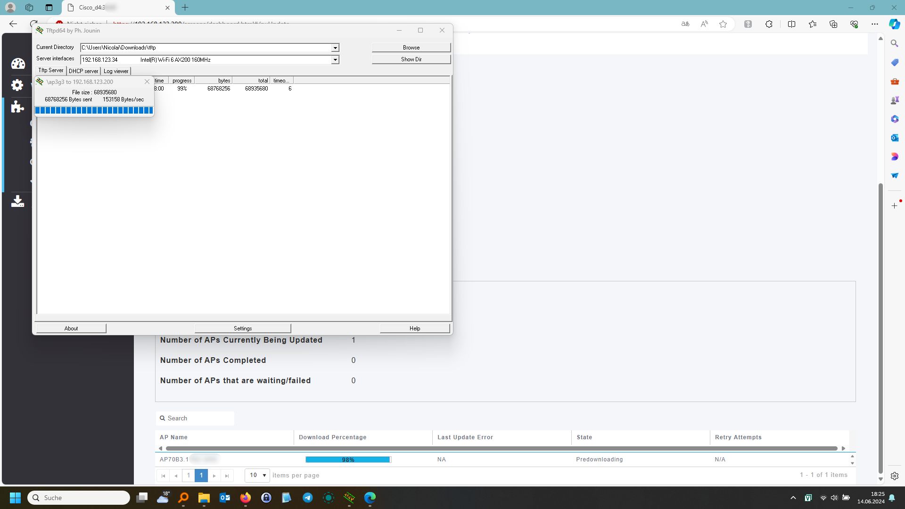Screen dimensions: 905x509
Task: Click About button in TFTP
Action: (x=71, y=328)
